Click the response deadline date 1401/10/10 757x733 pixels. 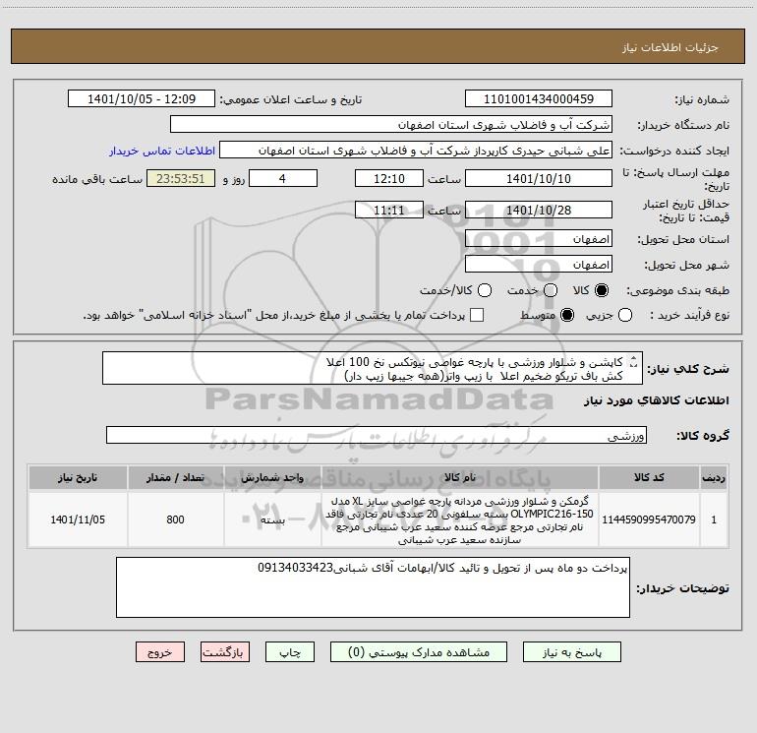[x=539, y=178]
